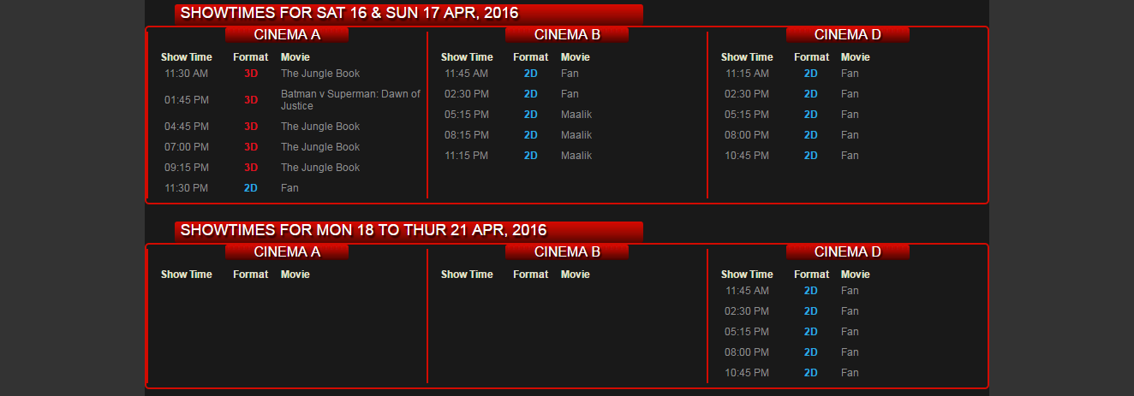The height and width of the screenshot is (396, 1134).
Task: Click the Show Time header under Sat-Sun Cinema A
Action: coord(187,57)
